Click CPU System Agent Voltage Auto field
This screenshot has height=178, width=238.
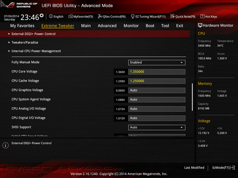click(157, 100)
